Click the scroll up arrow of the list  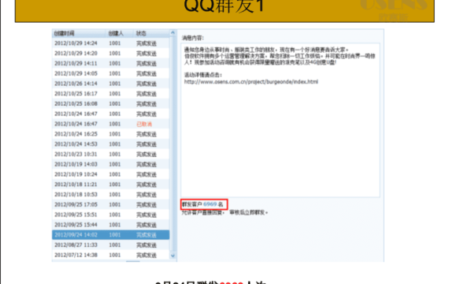click(173, 33)
